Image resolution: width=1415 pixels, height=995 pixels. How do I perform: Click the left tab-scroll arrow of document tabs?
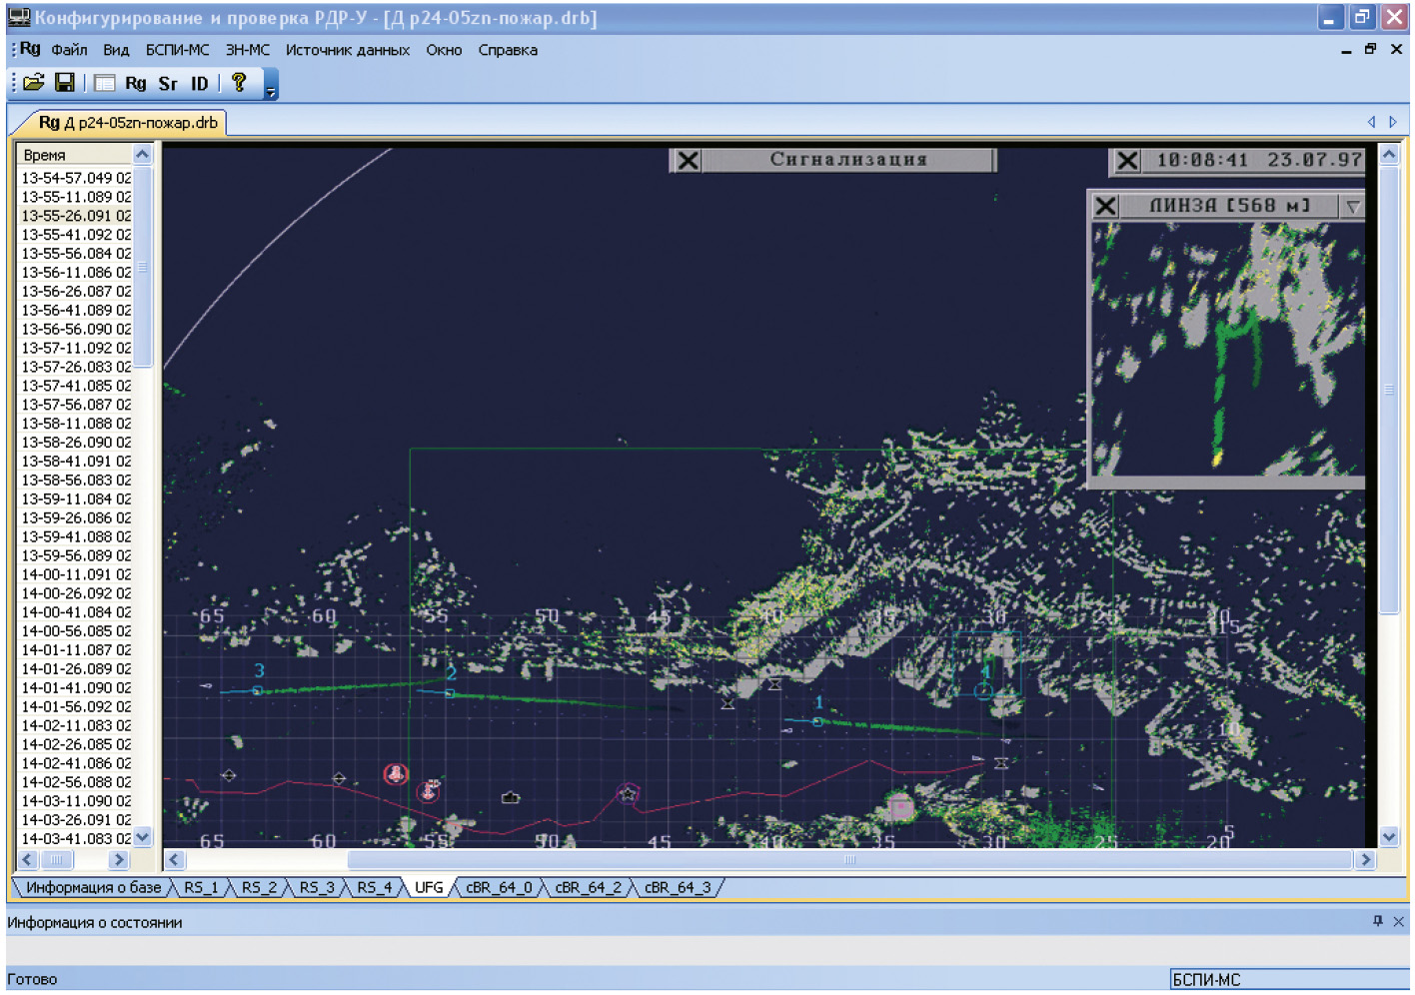[x=1371, y=122]
